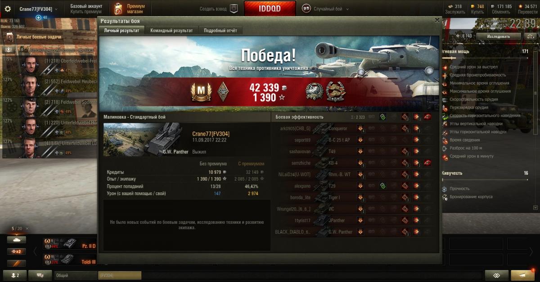540x282 pixels.
Task: Open the Премиум магазин shop
Action: pos(130,9)
